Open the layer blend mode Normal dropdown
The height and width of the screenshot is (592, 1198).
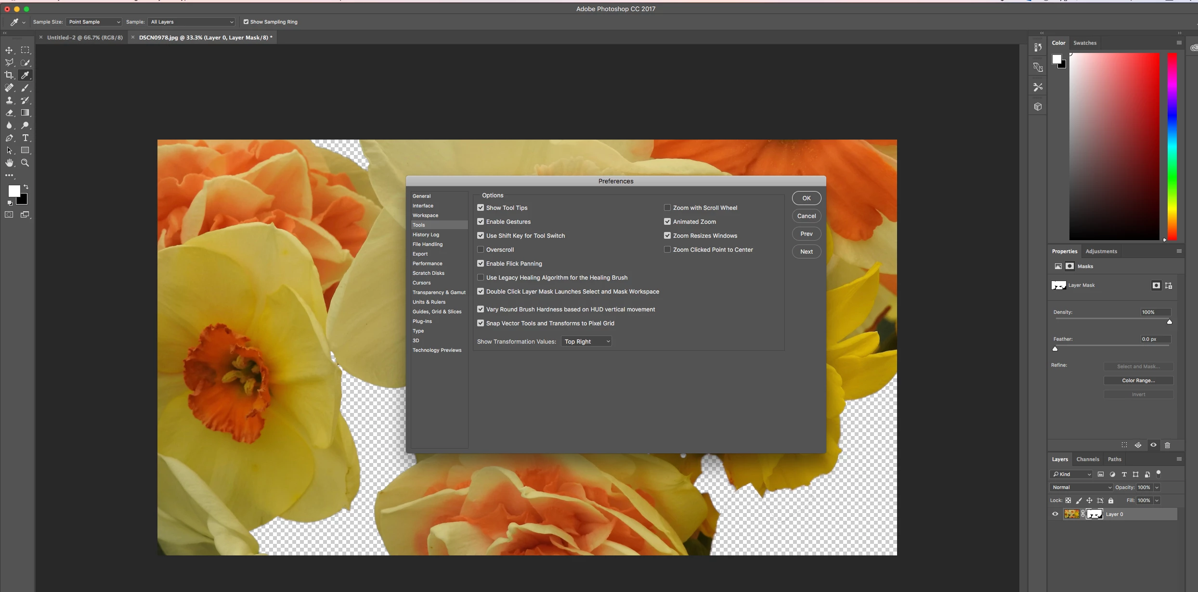click(1081, 488)
